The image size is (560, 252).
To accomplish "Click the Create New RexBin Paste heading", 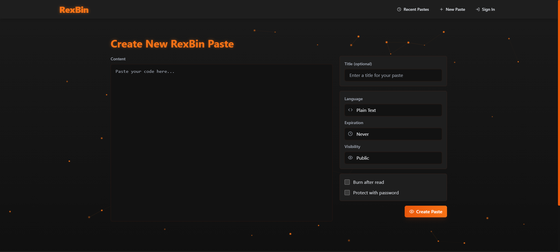I will pos(172,44).
